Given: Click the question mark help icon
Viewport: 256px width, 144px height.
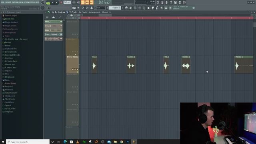Looking at the screenshot, I should [x=171, y=2].
